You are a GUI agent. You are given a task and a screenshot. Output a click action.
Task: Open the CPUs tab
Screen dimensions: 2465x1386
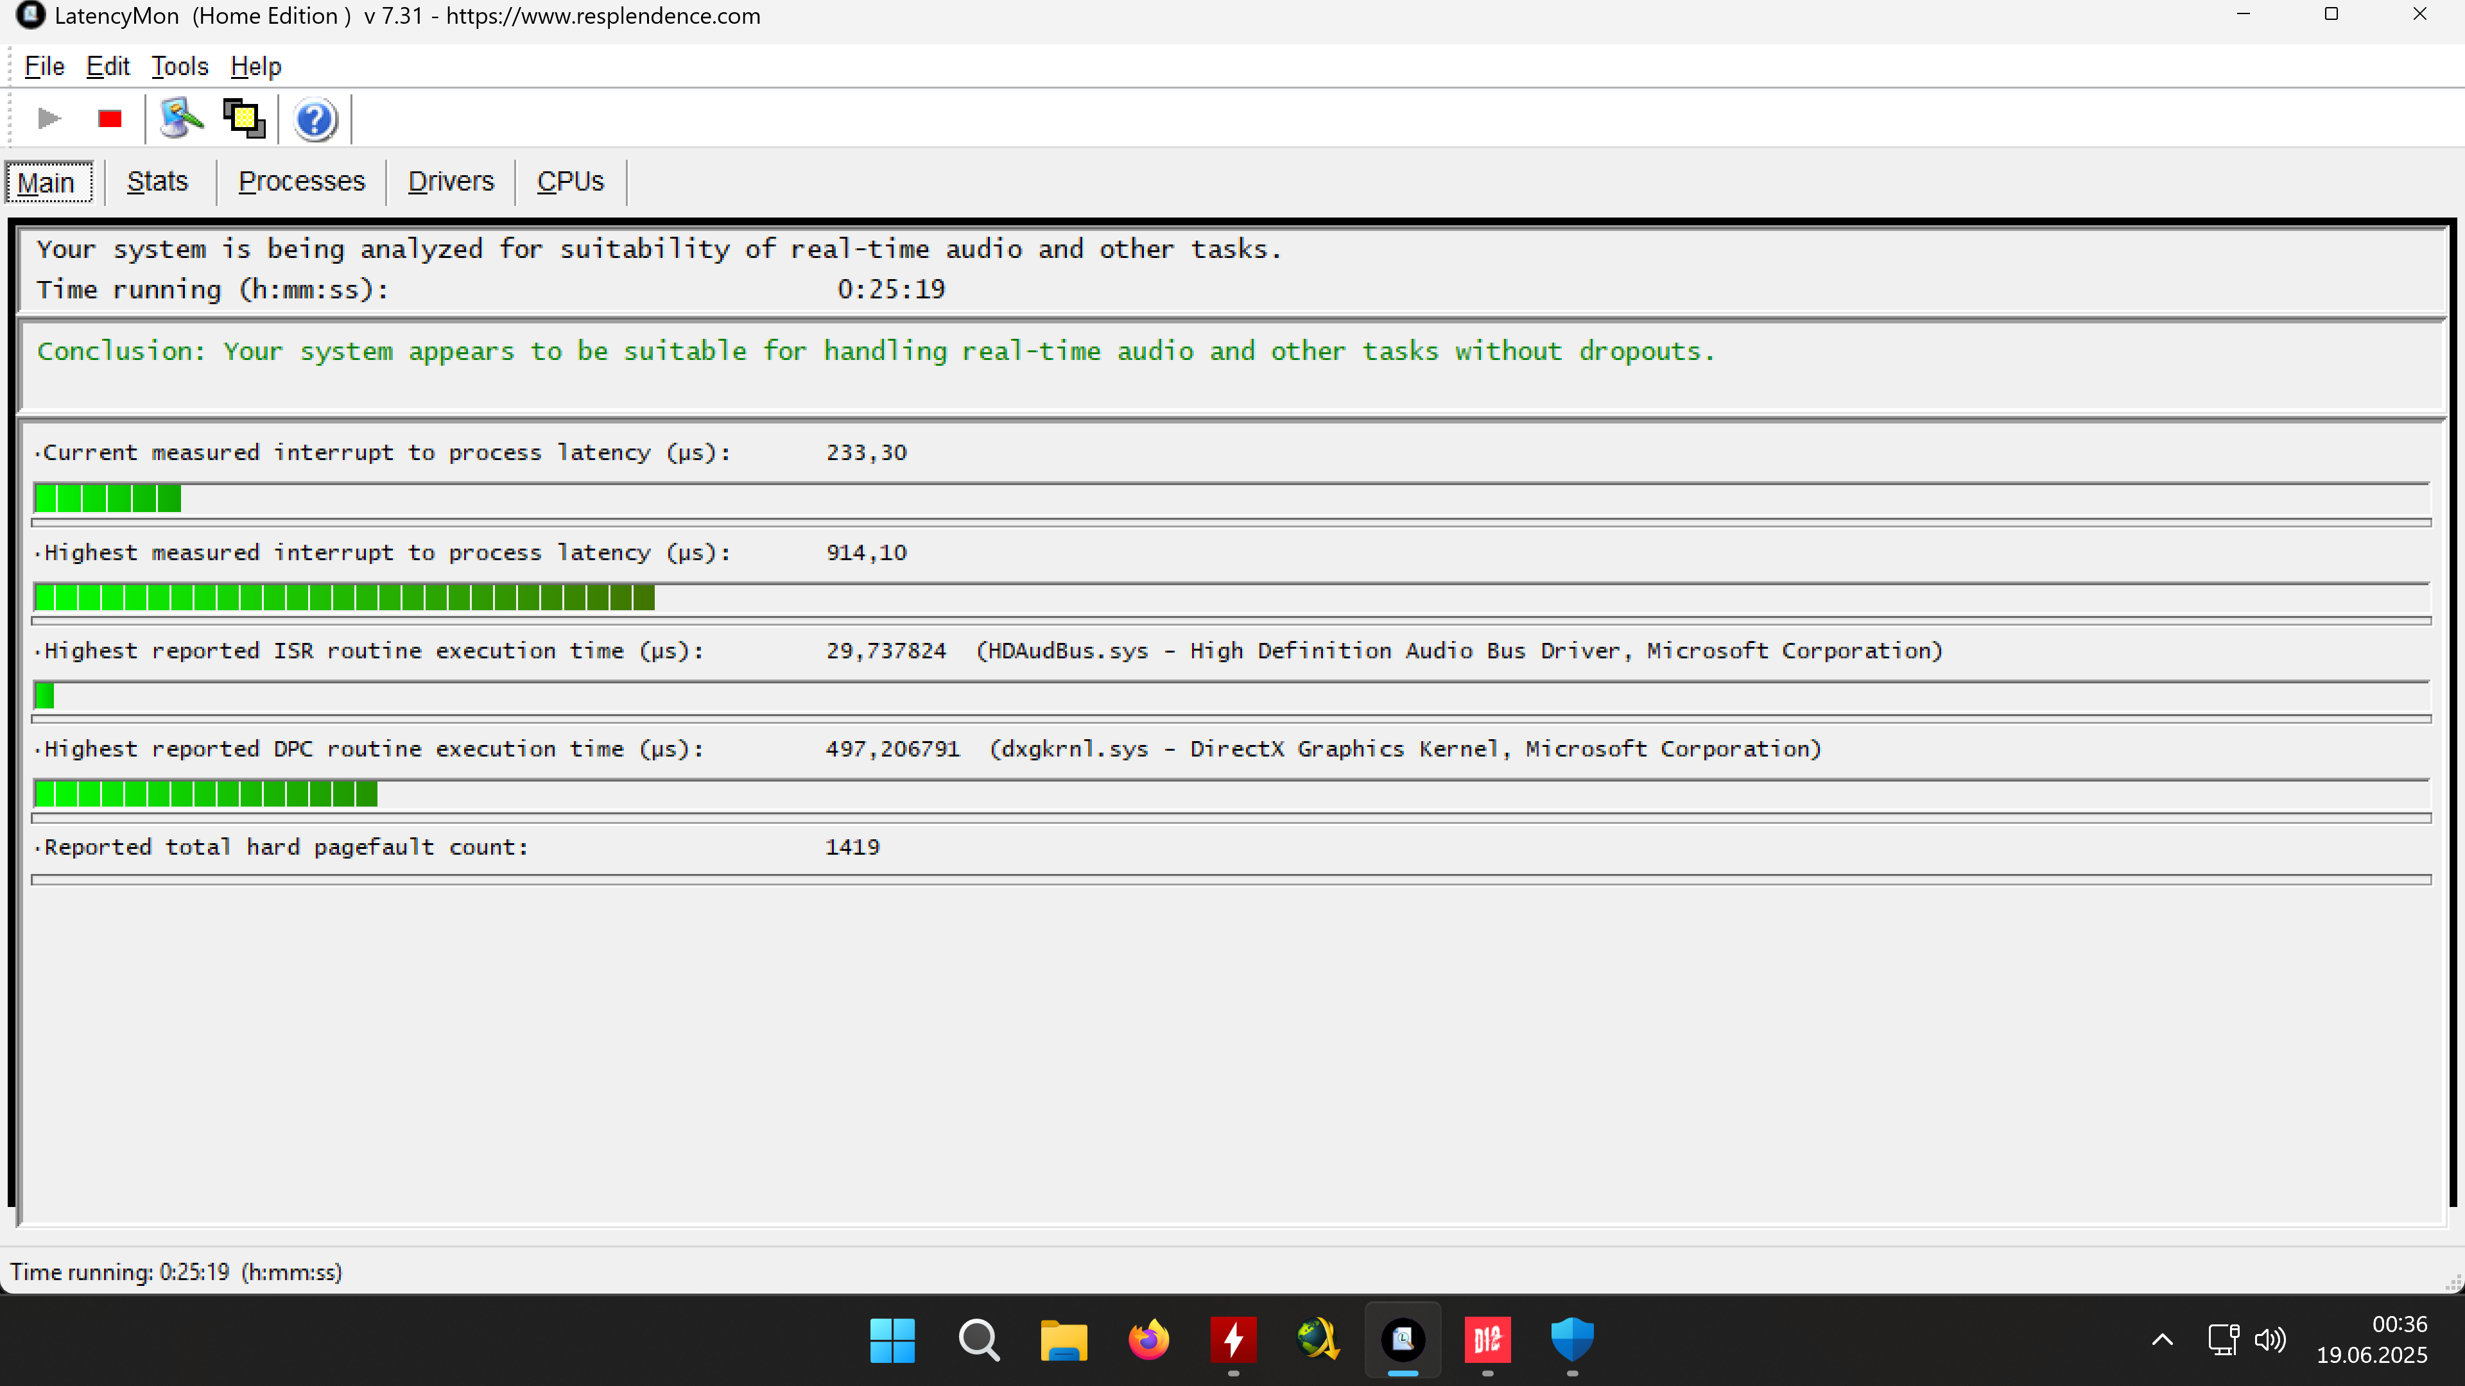tap(570, 182)
